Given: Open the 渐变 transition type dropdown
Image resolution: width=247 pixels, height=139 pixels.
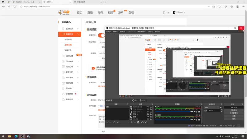Looking at the screenshot, I should (211, 107).
